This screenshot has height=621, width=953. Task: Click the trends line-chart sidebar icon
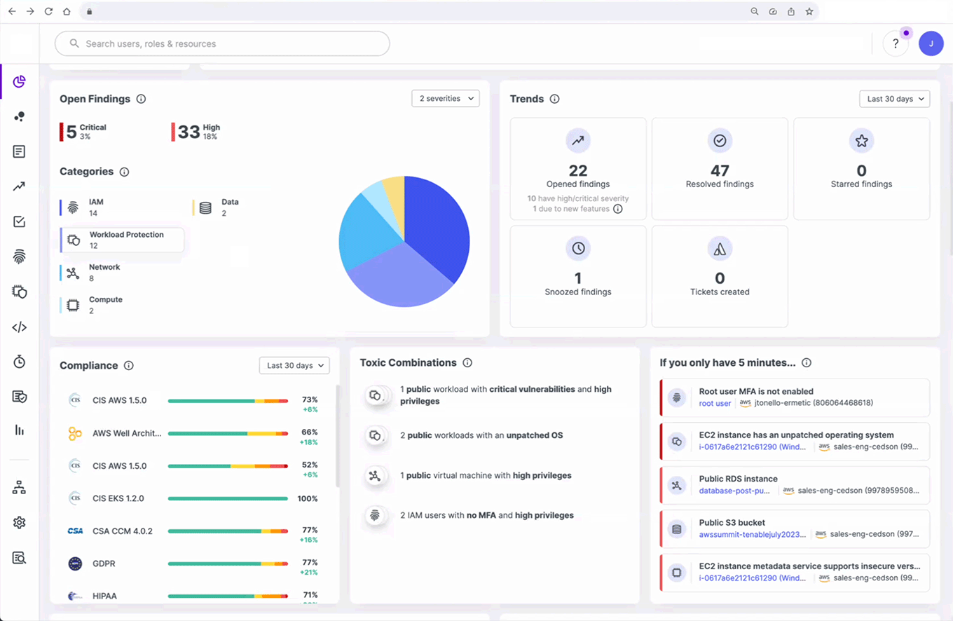pyautogui.click(x=19, y=186)
